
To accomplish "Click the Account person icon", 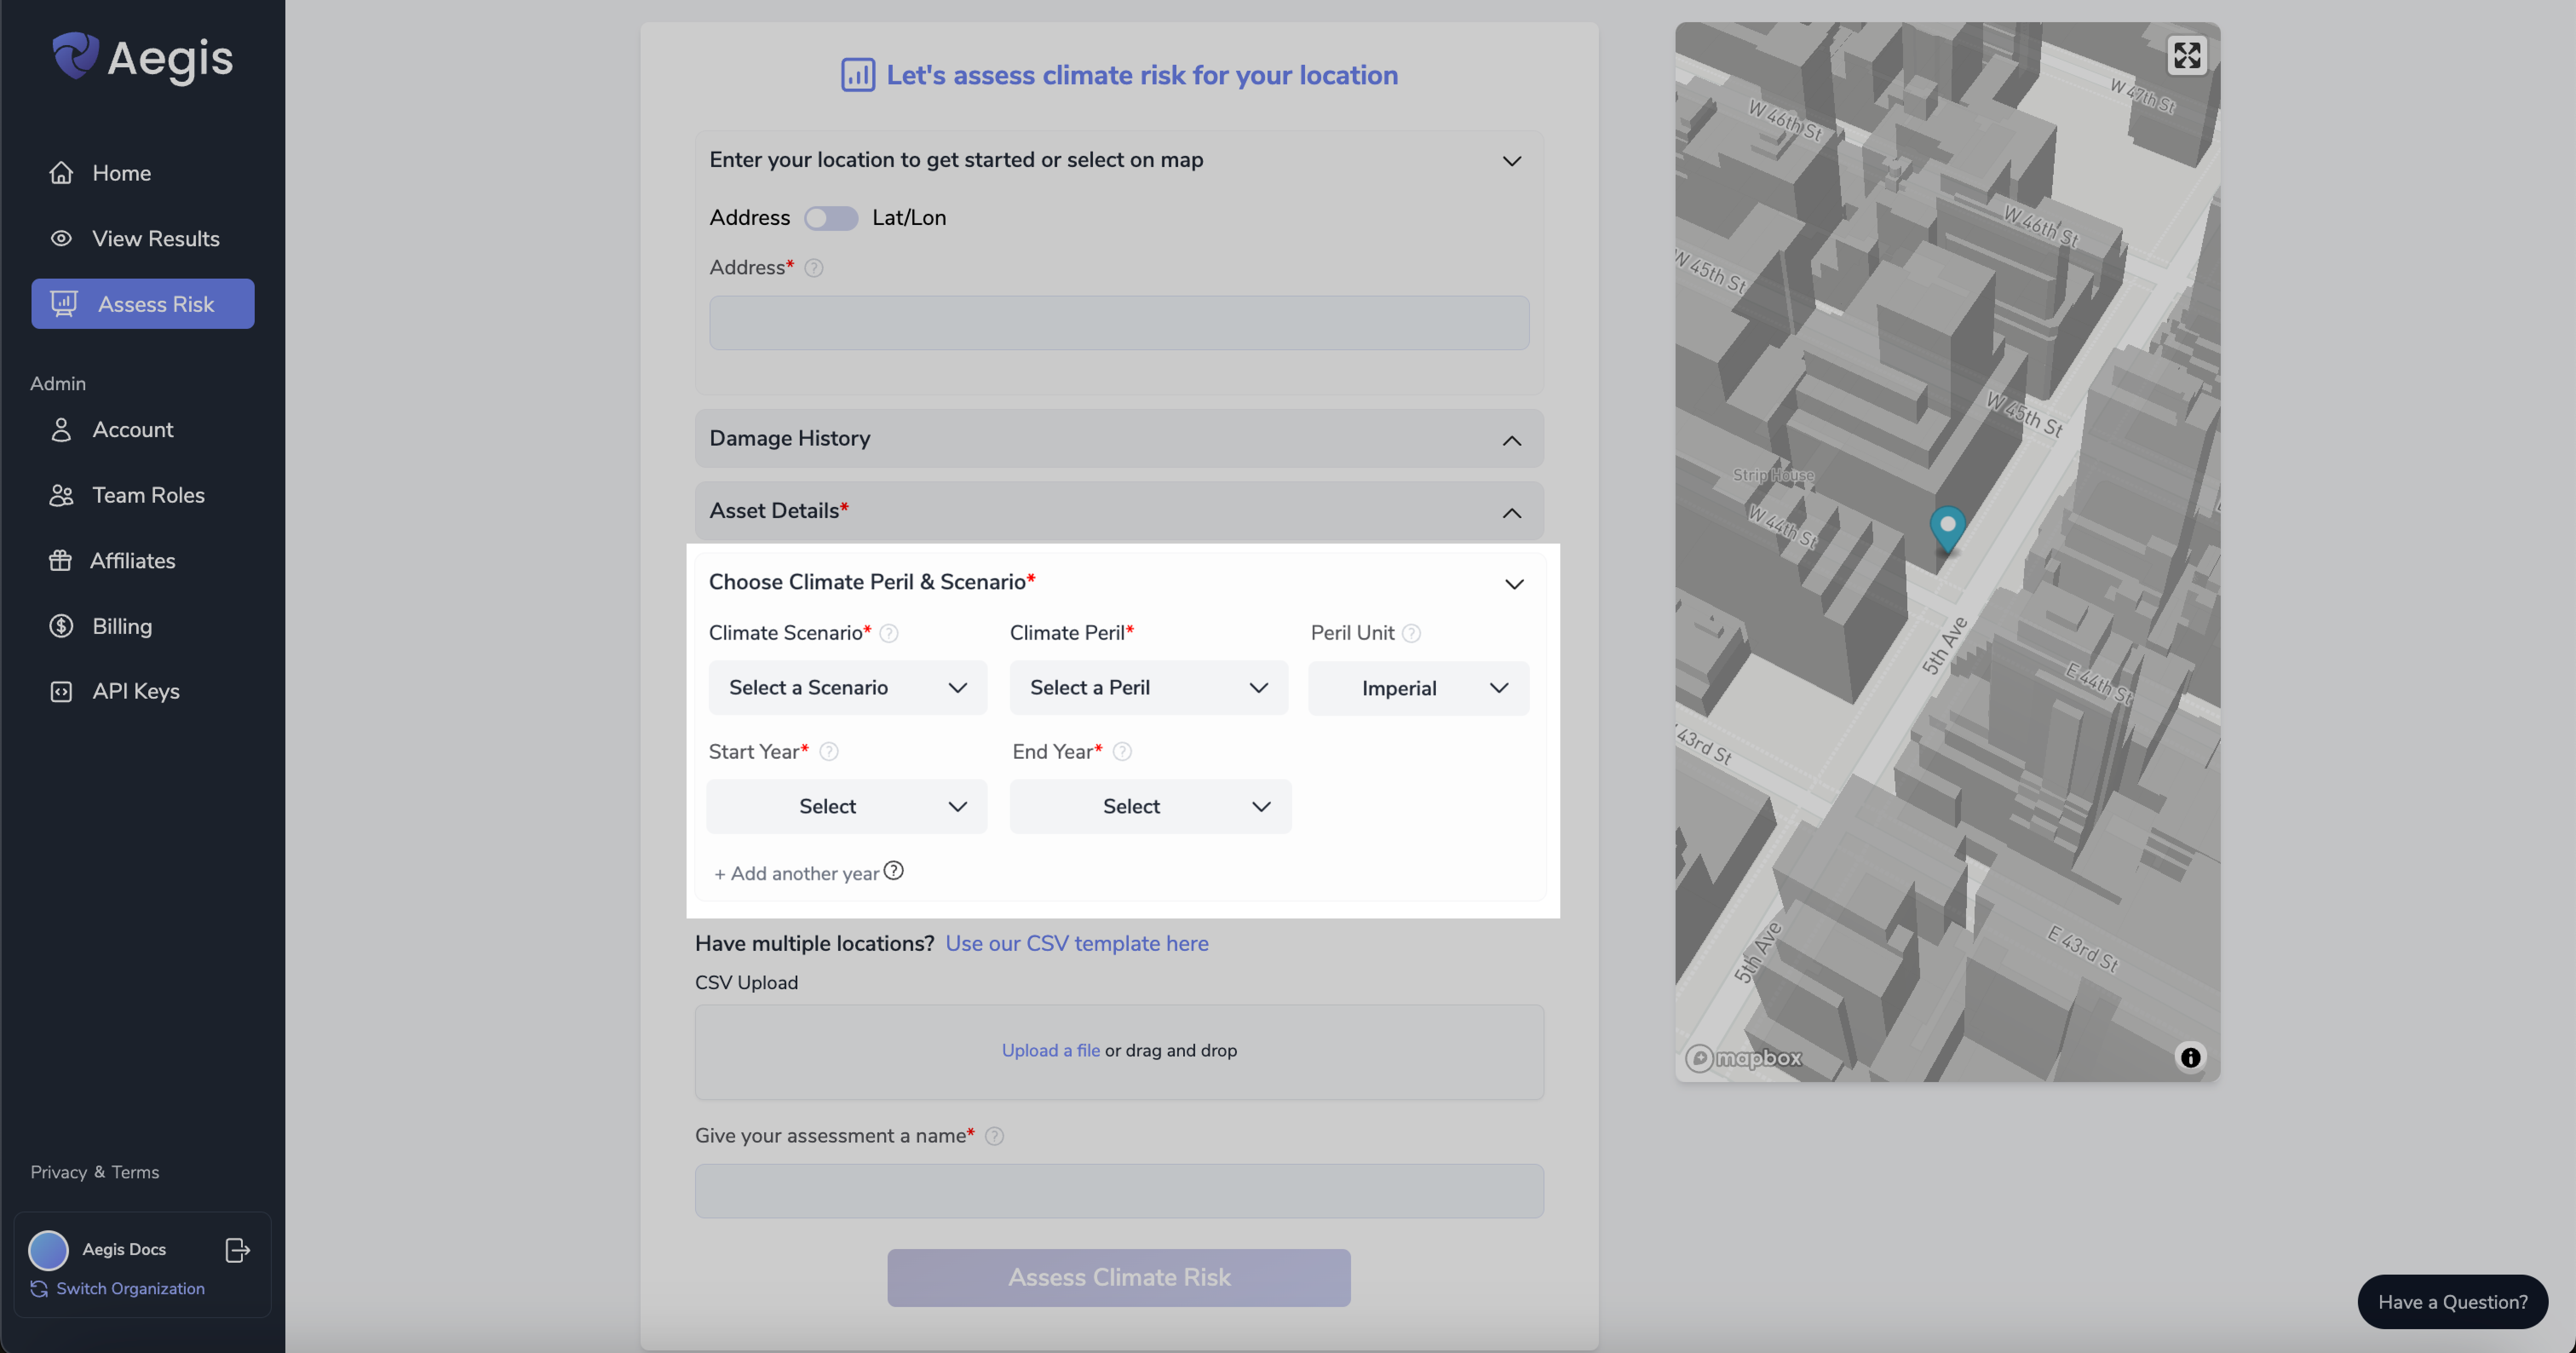I will tap(61, 429).
